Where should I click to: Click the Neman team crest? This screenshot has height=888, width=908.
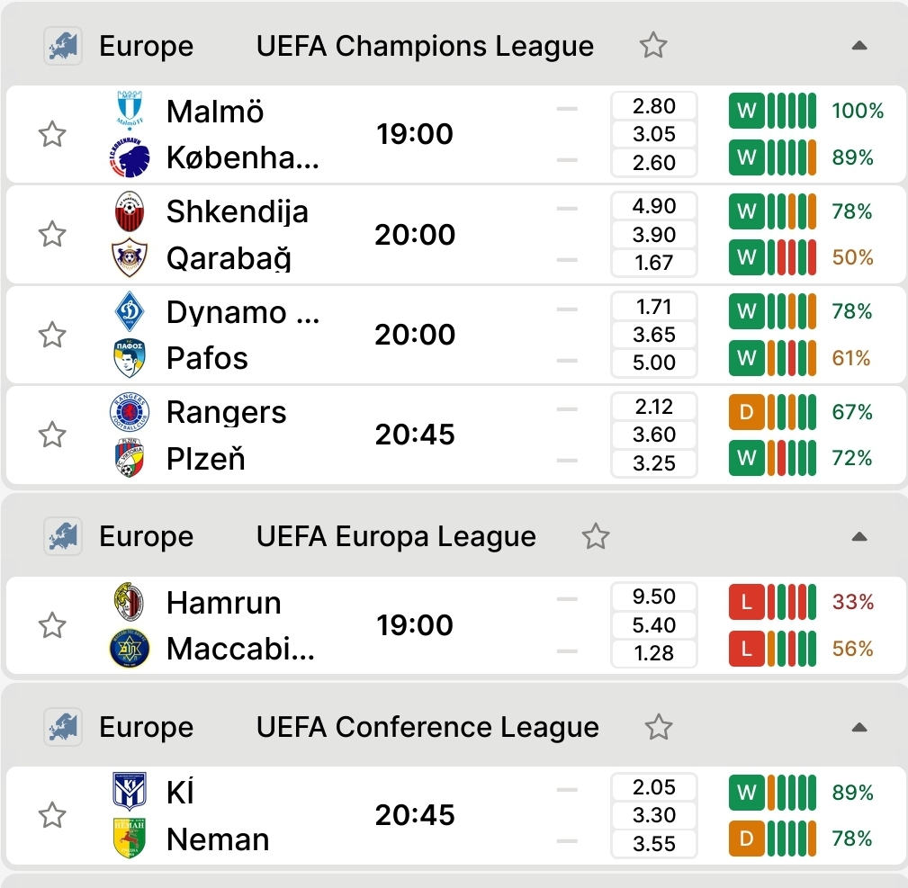(x=130, y=839)
